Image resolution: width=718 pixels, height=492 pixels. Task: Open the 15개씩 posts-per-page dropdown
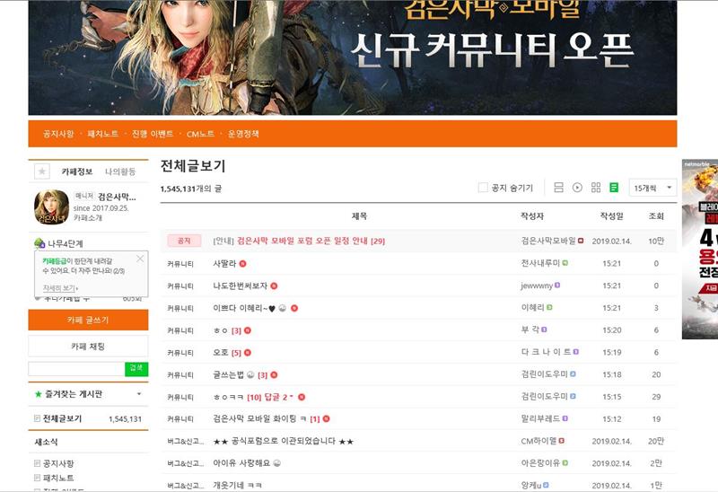coord(652,188)
